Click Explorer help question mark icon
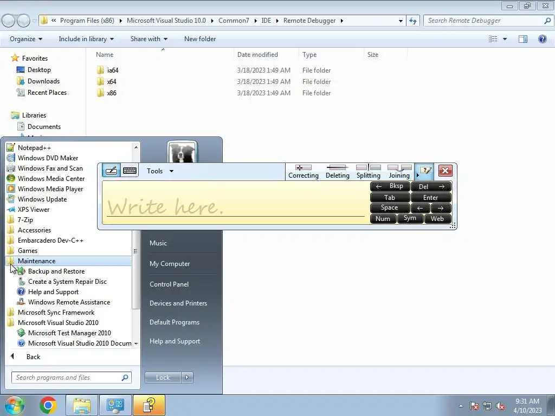555x416 pixels. tap(542, 39)
